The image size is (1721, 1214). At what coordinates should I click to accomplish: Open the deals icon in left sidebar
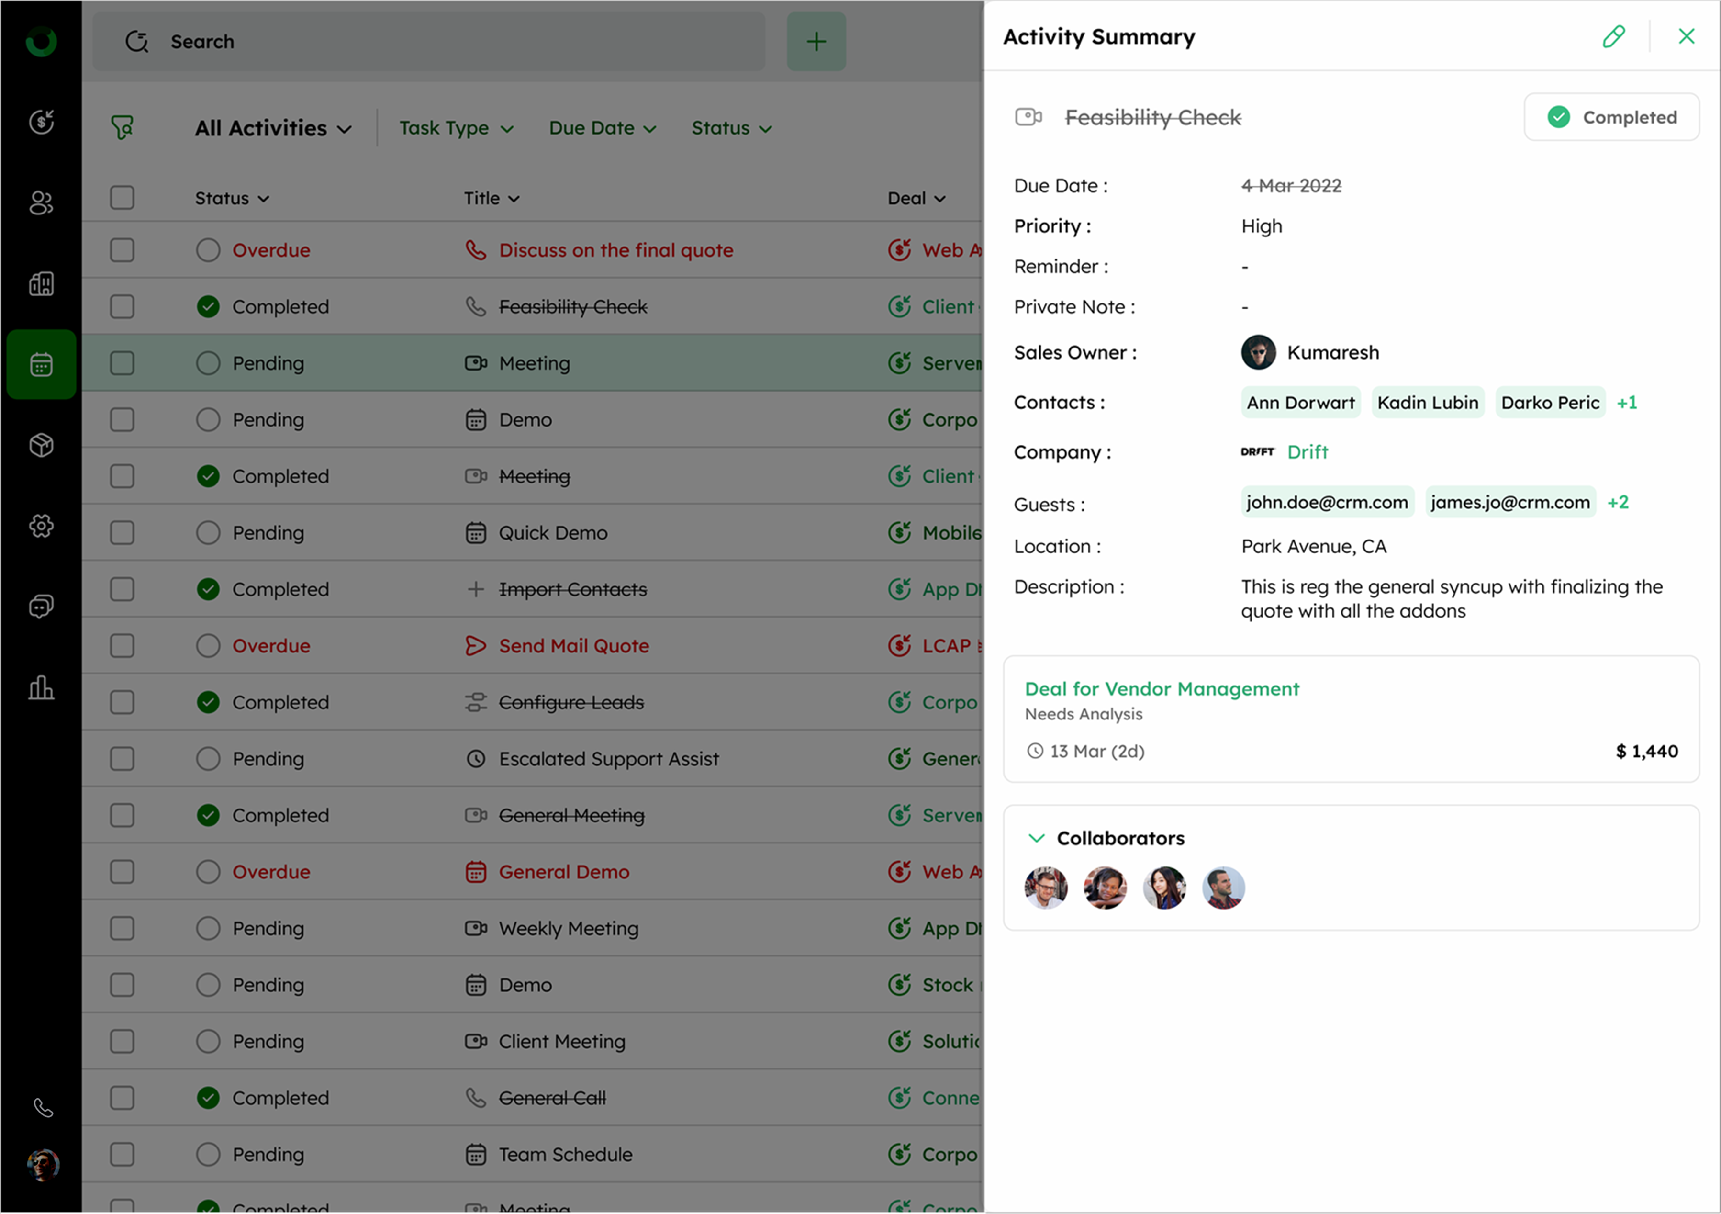(x=41, y=122)
